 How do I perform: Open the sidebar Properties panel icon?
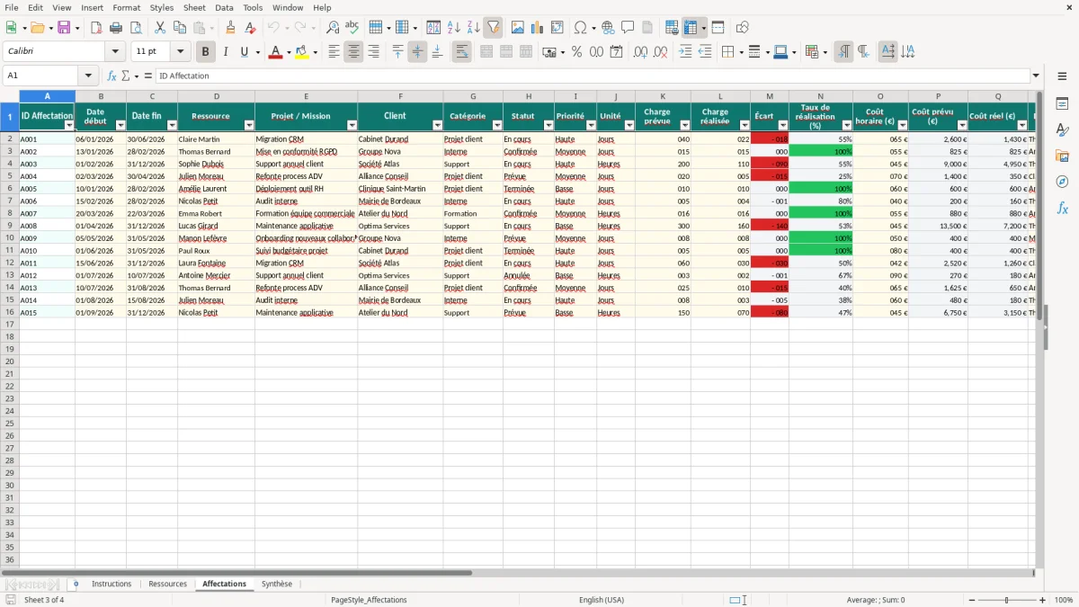pyautogui.click(x=1062, y=103)
